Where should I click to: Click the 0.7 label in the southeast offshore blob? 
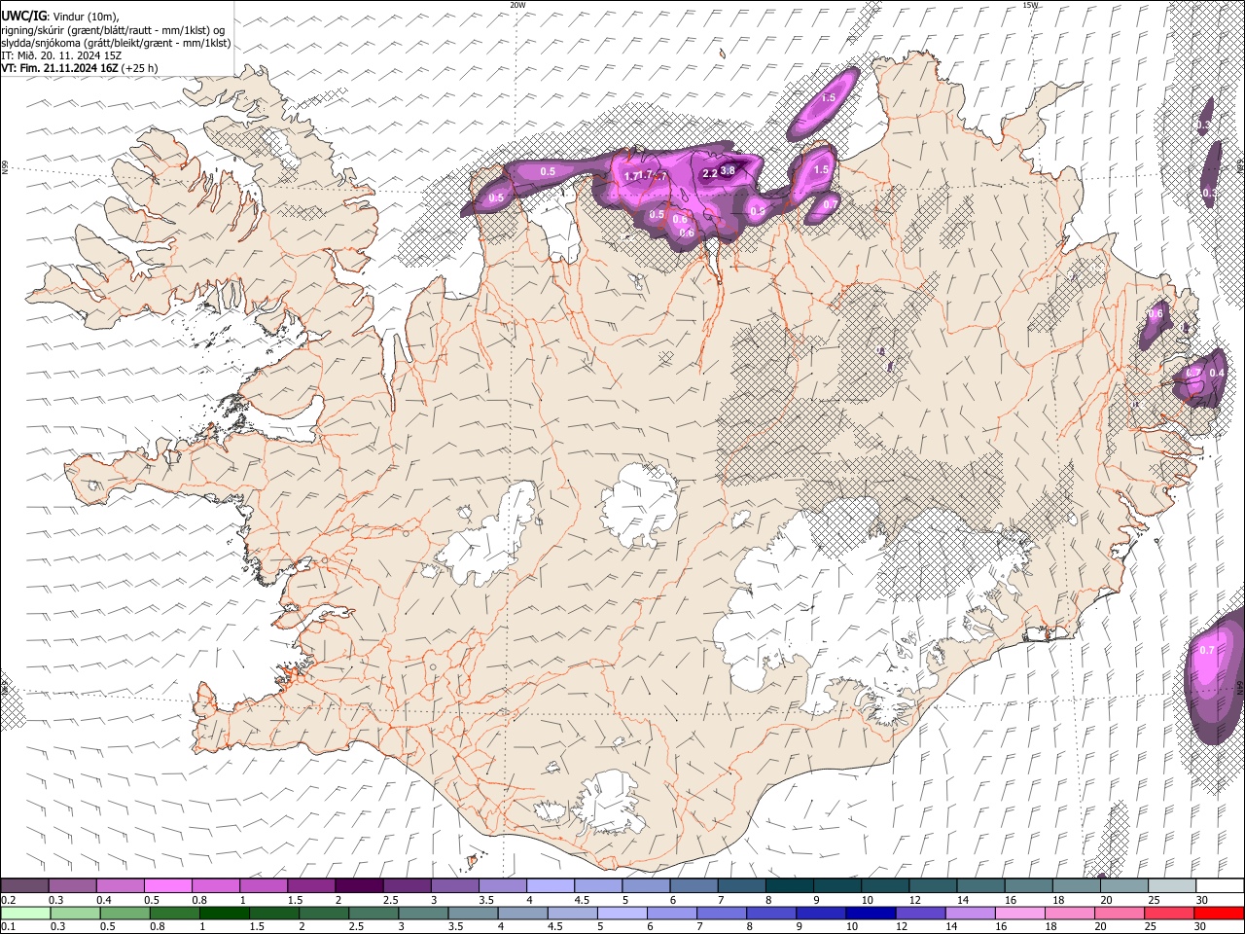click(x=1207, y=650)
